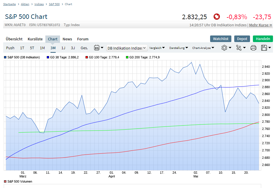Select the 1J time range

[63, 48]
